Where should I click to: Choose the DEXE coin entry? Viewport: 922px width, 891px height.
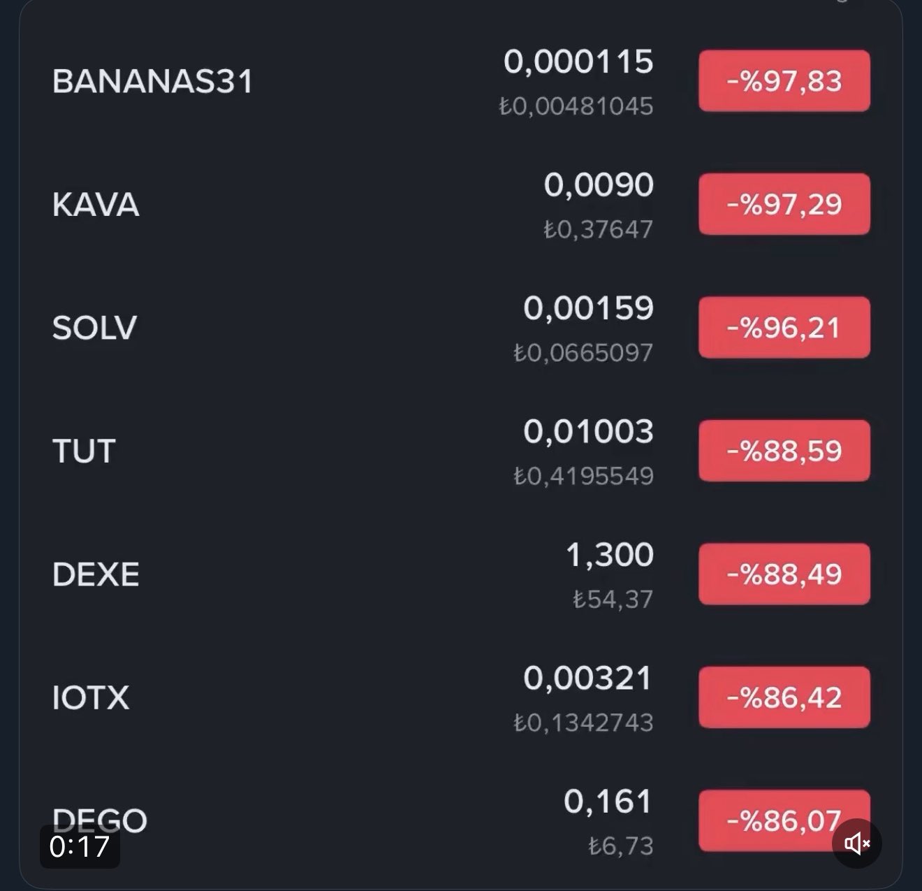click(x=96, y=574)
